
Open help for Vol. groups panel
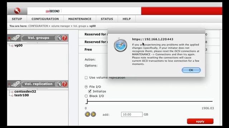pos(64,38)
